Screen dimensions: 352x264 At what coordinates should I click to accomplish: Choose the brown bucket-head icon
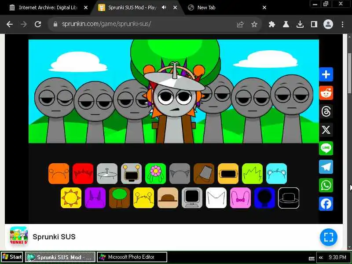click(204, 173)
